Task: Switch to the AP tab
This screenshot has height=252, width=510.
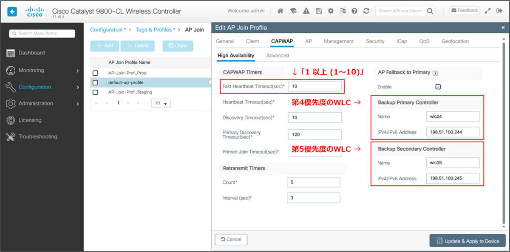Action: [309, 41]
